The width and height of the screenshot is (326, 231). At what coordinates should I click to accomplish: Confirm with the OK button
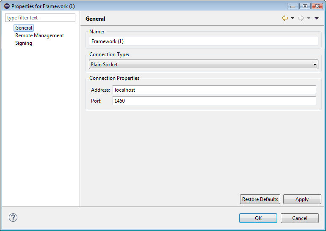(x=258, y=218)
